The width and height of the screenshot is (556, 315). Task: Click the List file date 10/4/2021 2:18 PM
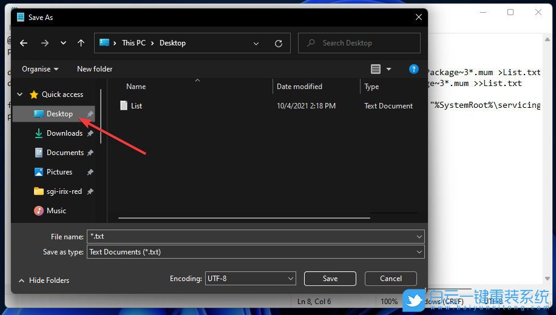click(306, 106)
